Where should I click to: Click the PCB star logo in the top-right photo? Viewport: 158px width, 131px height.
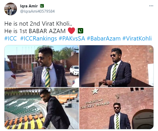point(151,50)
